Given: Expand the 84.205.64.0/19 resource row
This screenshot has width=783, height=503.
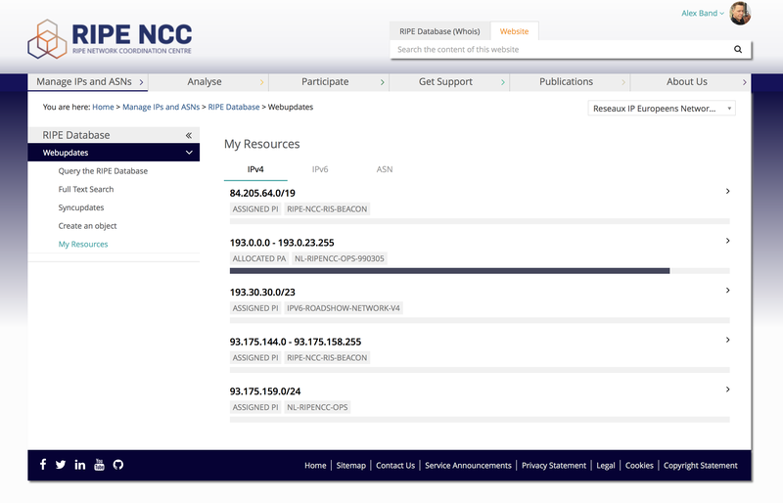Looking at the screenshot, I should pyautogui.click(x=727, y=192).
